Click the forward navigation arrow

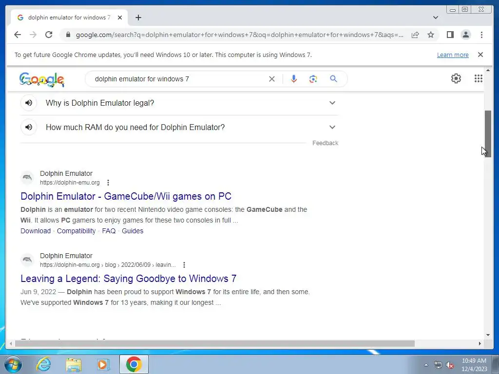(33, 35)
